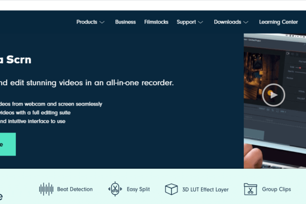Screen dimensions: 306x204
Task: Open the Downloads menu
Action: tap(227, 22)
